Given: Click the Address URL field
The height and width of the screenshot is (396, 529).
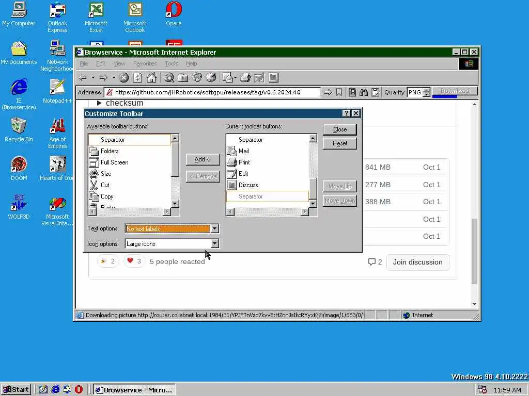Looking at the screenshot, I should [x=212, y=92].
